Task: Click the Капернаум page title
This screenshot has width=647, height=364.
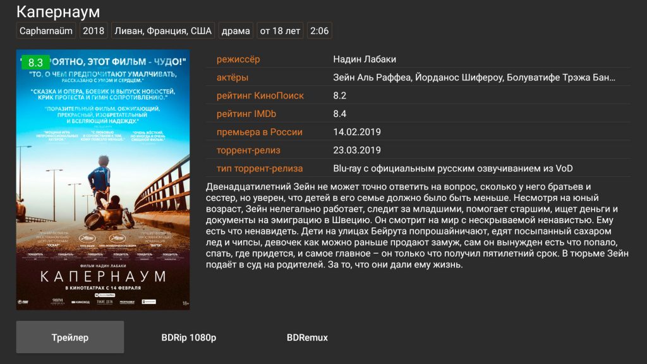Action: pyautogui.click(x=58, y=11)
